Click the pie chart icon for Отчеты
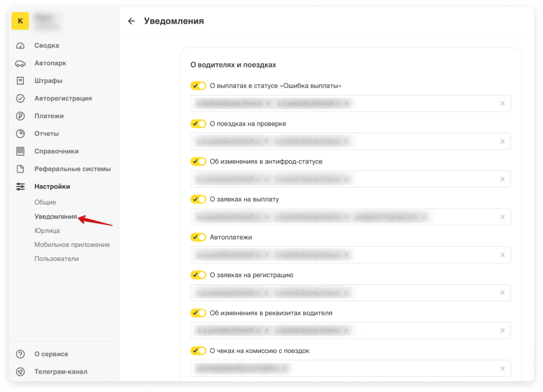Image resolution: width=543 pixels, height=392 pixels. point(20,133)
